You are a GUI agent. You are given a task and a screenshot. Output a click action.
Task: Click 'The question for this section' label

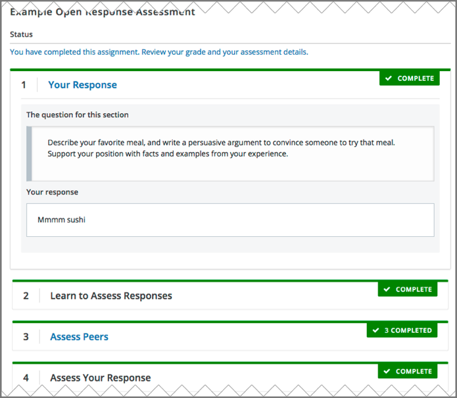(x=78, y=115)
